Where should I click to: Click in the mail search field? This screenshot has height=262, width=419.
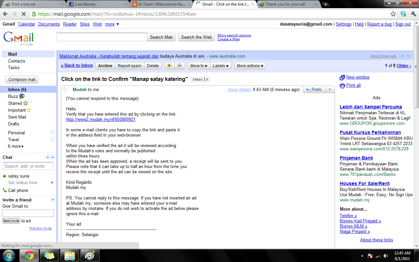[x=102, y=37]
